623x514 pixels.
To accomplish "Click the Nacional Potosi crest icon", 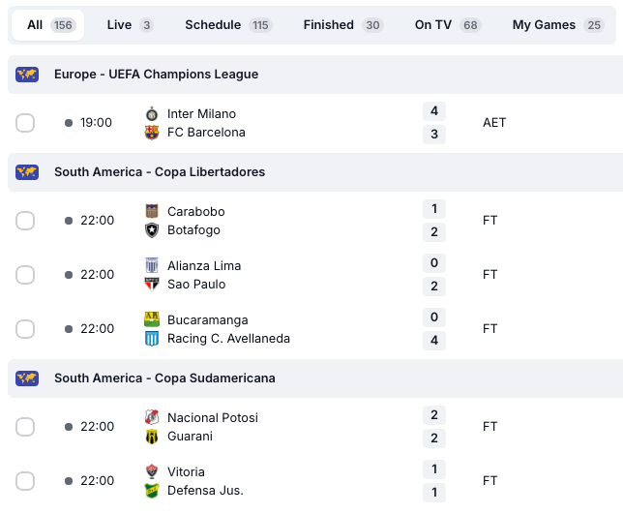I will 152,418.
